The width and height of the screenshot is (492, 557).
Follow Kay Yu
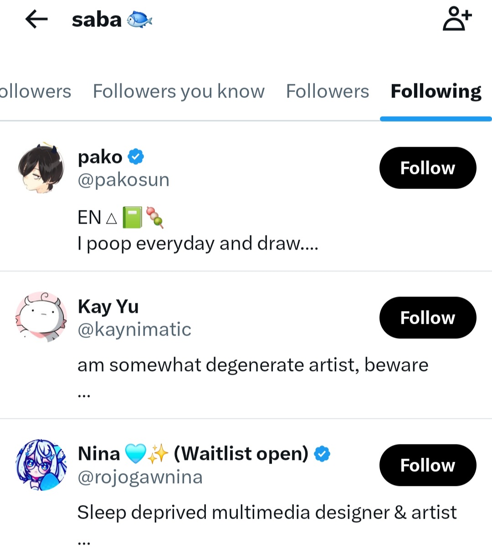coord(427,318)
